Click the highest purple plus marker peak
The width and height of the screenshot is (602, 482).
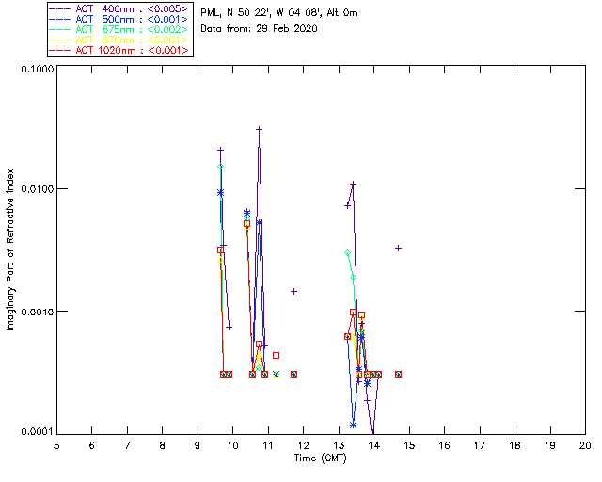260,129
